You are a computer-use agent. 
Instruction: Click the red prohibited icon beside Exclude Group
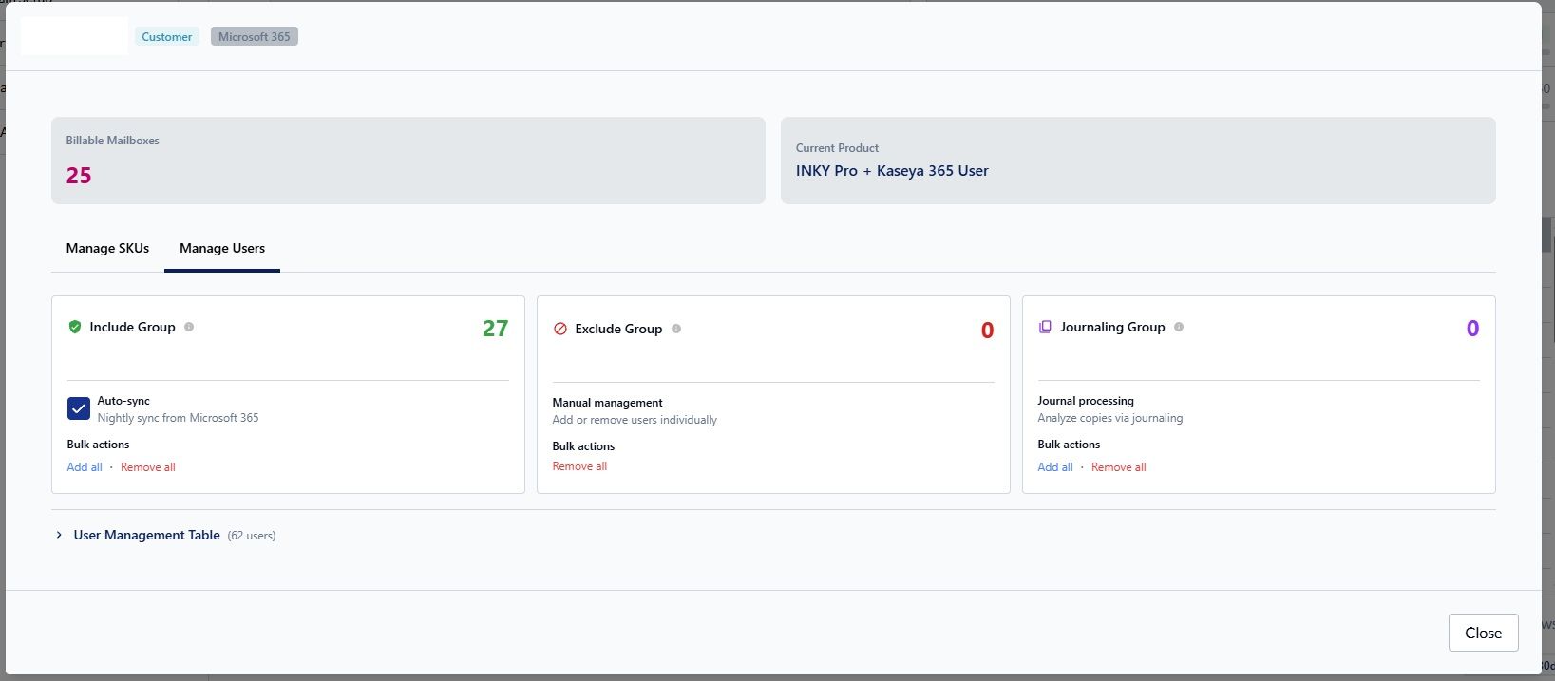tap(559, 329)
